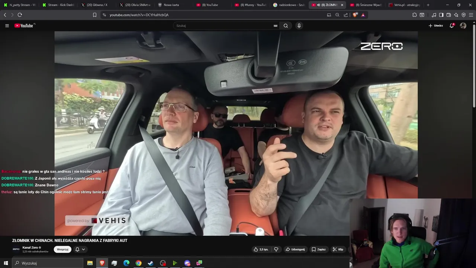Reload the page with the refresh icon
The height and width of the screenshot is (268, 476).
20,15
